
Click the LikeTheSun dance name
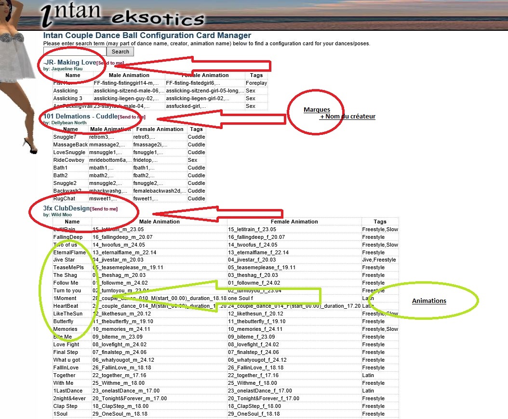pyautogui.click(x=67, y=314)
